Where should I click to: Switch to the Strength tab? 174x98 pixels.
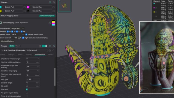(x=11, y=54)
